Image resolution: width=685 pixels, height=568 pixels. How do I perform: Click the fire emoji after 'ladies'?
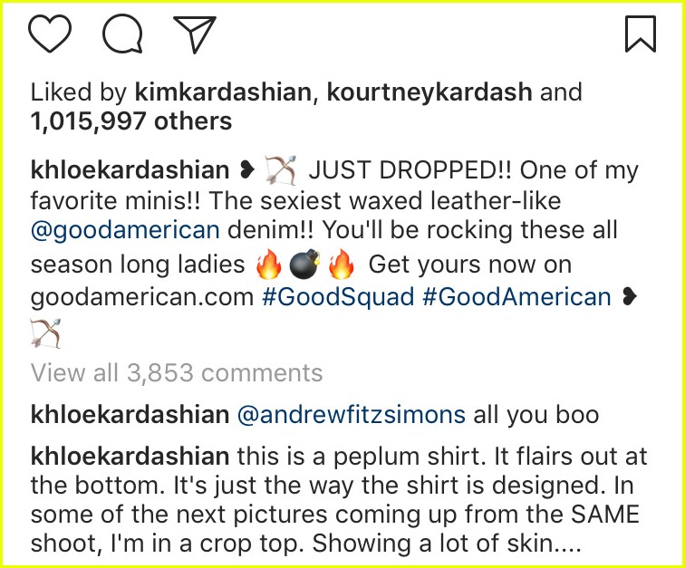tap(269, 264)
